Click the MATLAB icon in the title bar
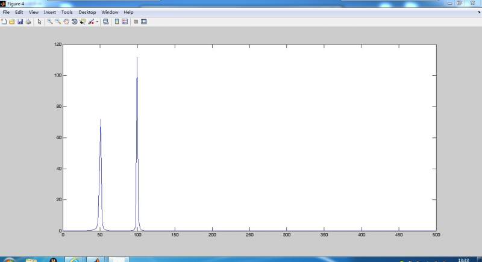This screenshot has height=262, width=482. coord(3,4)
